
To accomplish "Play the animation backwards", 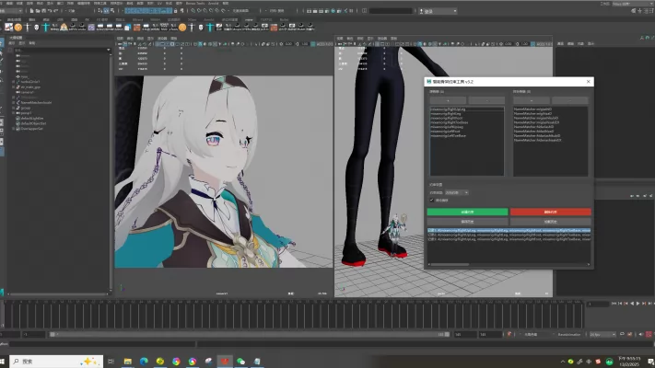I will pos(632,304).
